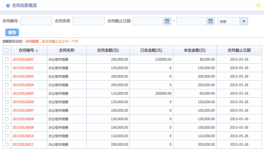This screenshot has height=149, width=264.
Task: Click the favorite star icon
Action: point(258,5)
